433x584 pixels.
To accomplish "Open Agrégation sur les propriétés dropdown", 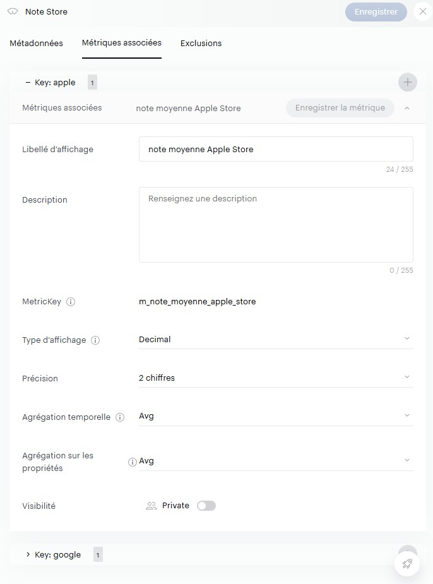I will click(275, 462).
